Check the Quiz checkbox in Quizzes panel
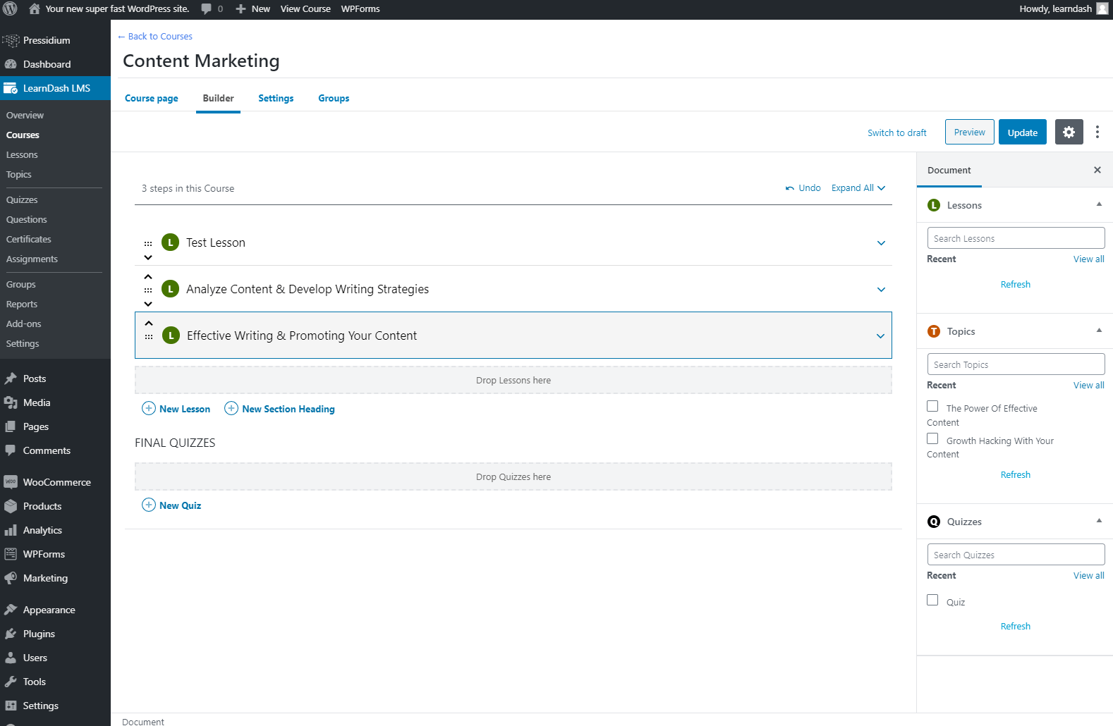This screenshot has height=726, width=1113. [x=932, y=600]
